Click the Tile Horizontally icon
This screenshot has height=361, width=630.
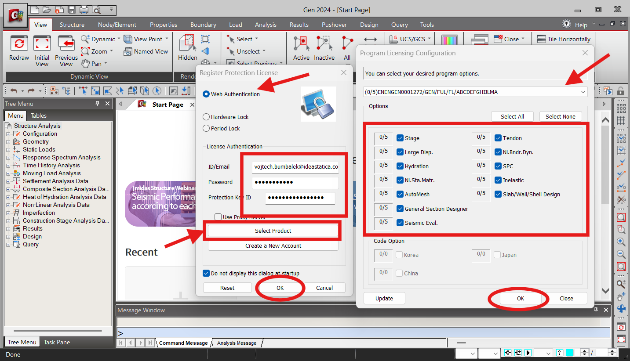coord(541,39)
